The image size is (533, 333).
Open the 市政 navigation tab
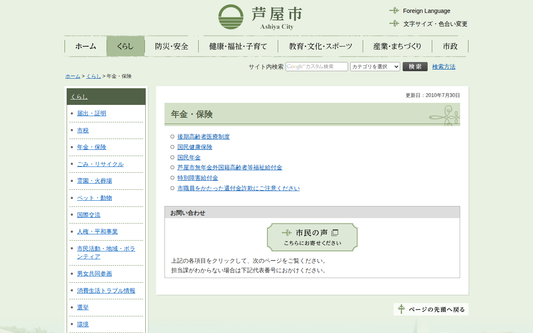tap(450, 46)
